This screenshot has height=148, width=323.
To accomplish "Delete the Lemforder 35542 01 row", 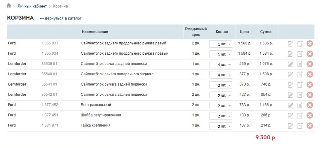I will pyautogui.click(x=310, y=95).
